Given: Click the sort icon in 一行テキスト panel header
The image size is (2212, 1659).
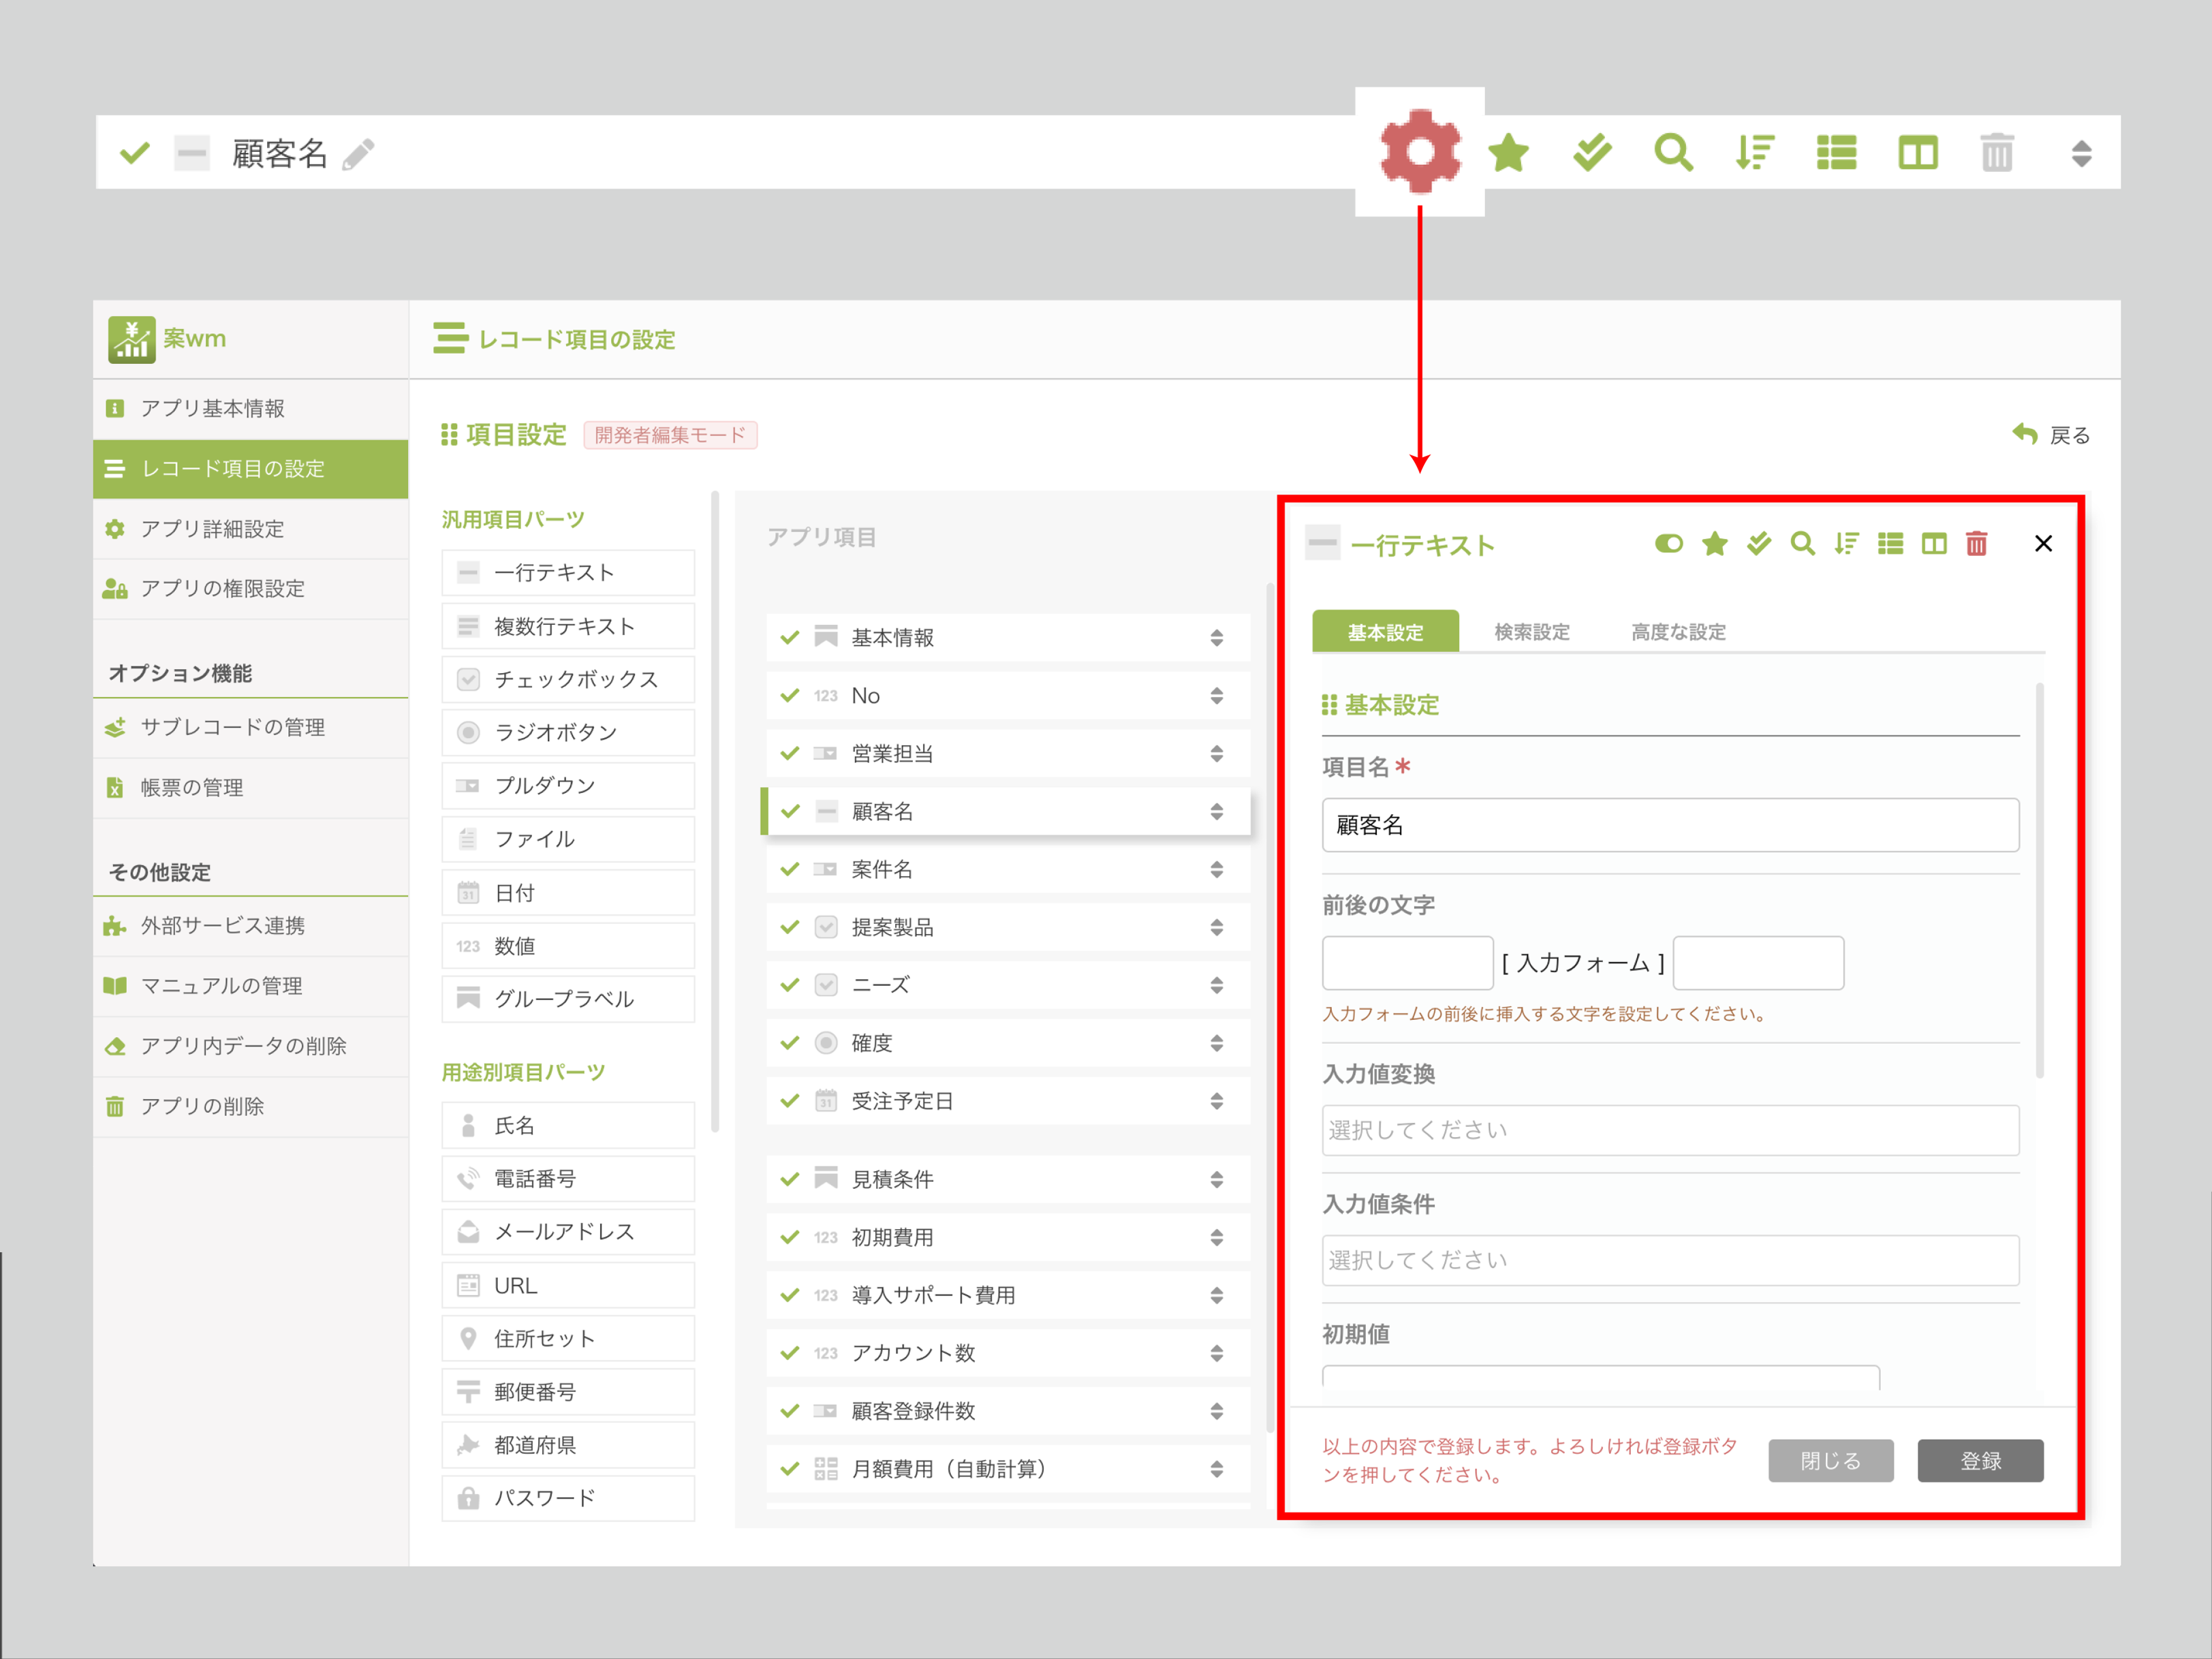Looking at the screenshot, I should pos(1846,543).
